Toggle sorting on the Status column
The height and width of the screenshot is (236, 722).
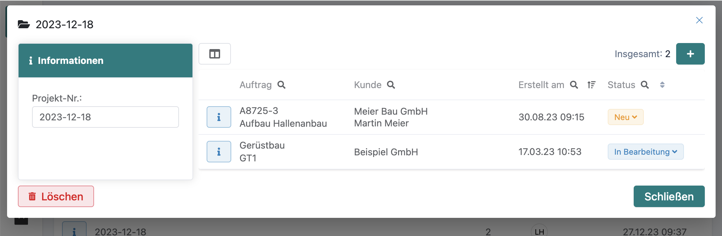[663, 85]
